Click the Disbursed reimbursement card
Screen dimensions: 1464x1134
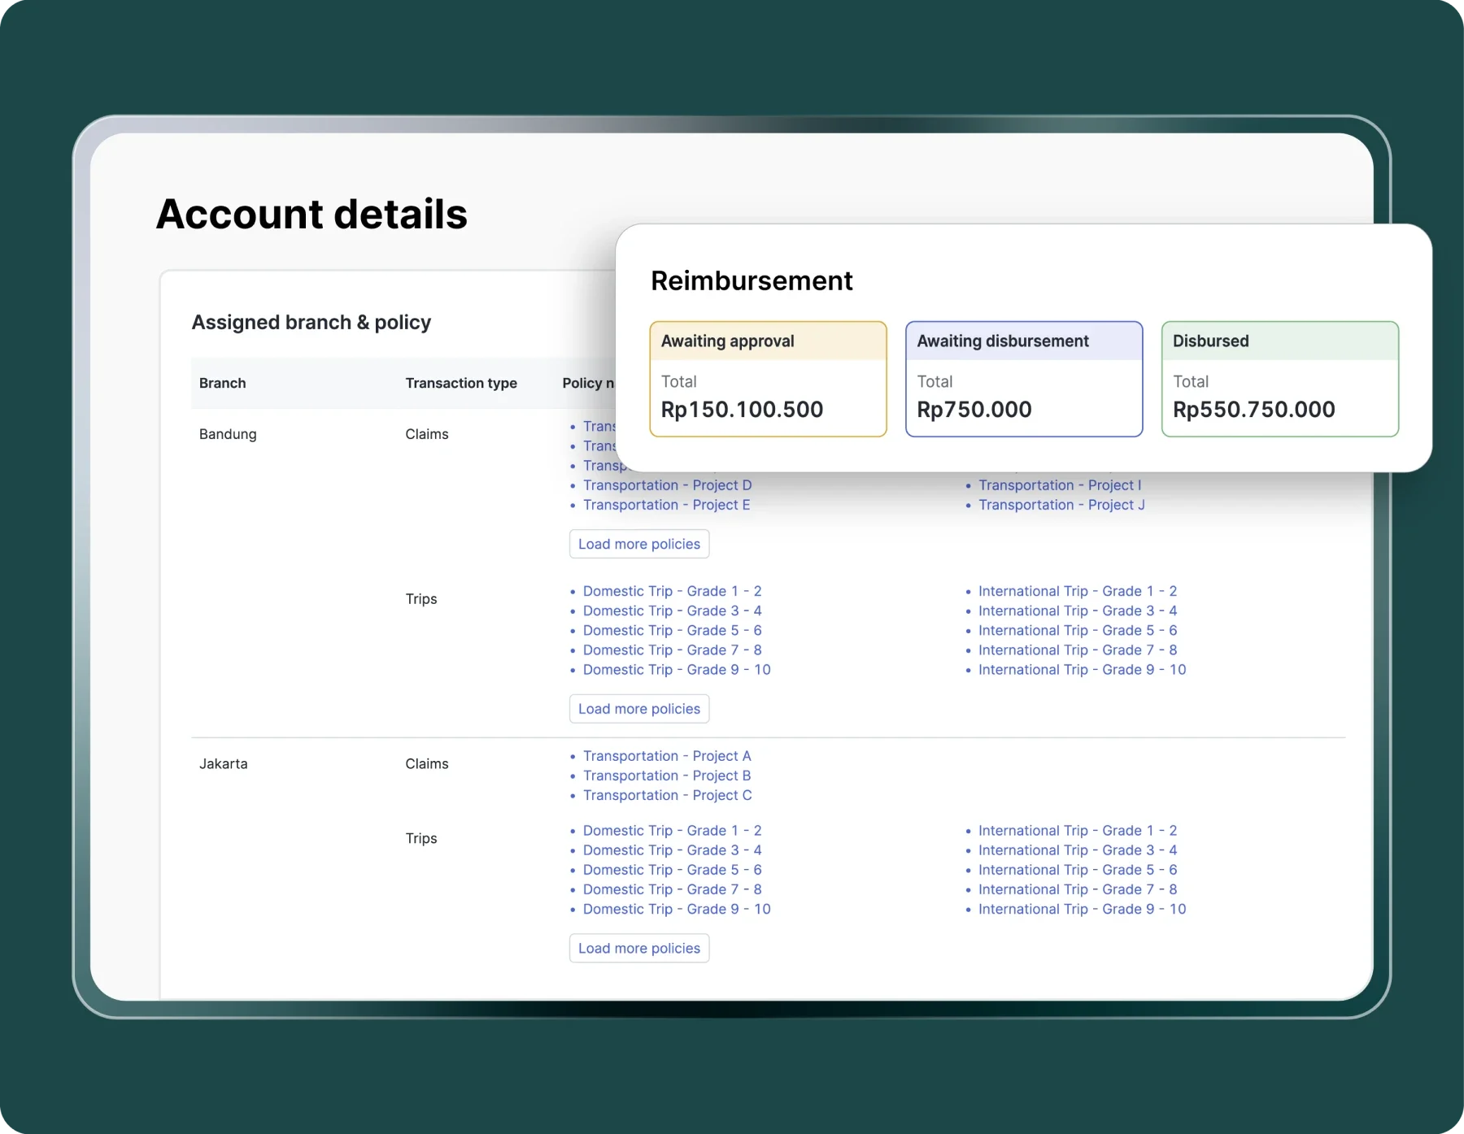coord(1279,379)
